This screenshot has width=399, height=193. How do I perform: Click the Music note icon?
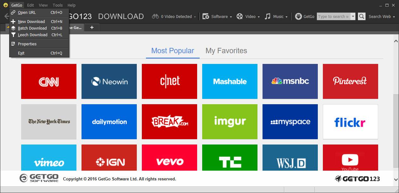point(268,16)
